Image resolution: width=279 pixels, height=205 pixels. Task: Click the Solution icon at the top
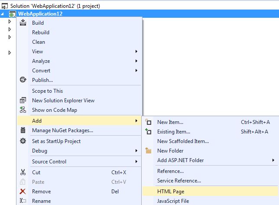coord(5,6)
